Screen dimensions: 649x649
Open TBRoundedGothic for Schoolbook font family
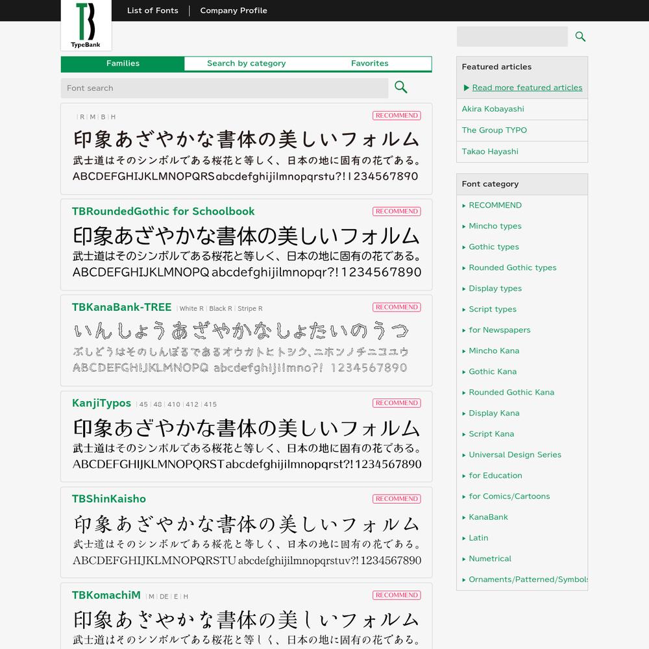click(x=163, y=211)
